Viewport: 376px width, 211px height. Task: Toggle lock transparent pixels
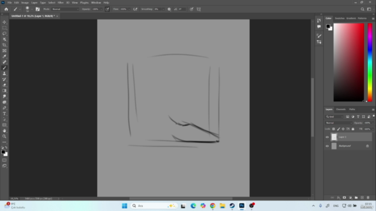coord(333,129)
